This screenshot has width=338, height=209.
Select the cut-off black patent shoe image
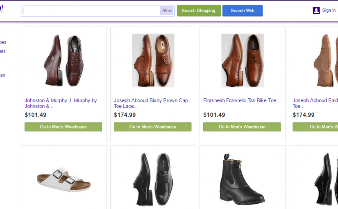pos(326,179)
